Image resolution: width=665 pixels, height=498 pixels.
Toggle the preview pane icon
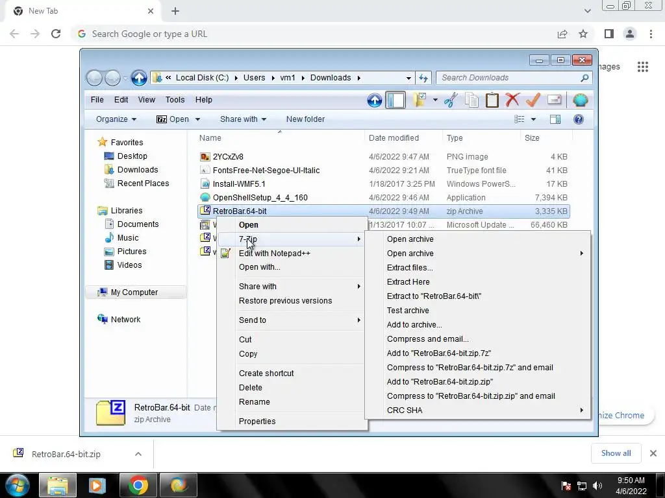coord(555,119)
